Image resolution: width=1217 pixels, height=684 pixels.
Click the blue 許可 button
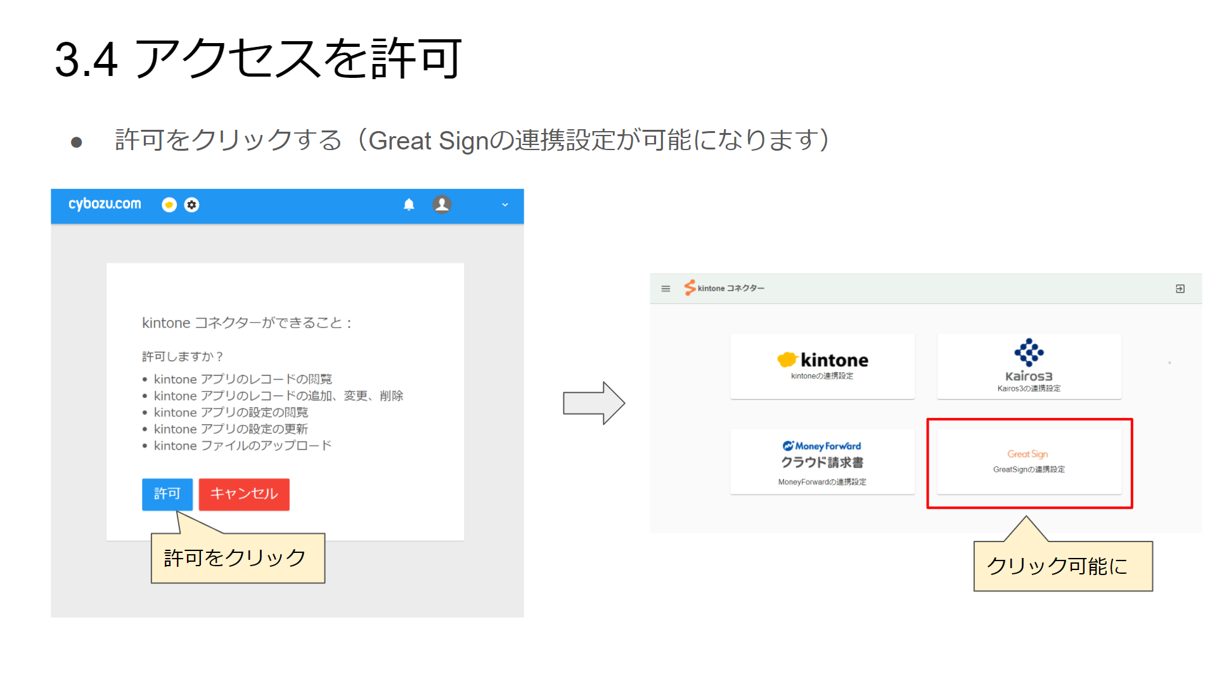coord(167,494)
